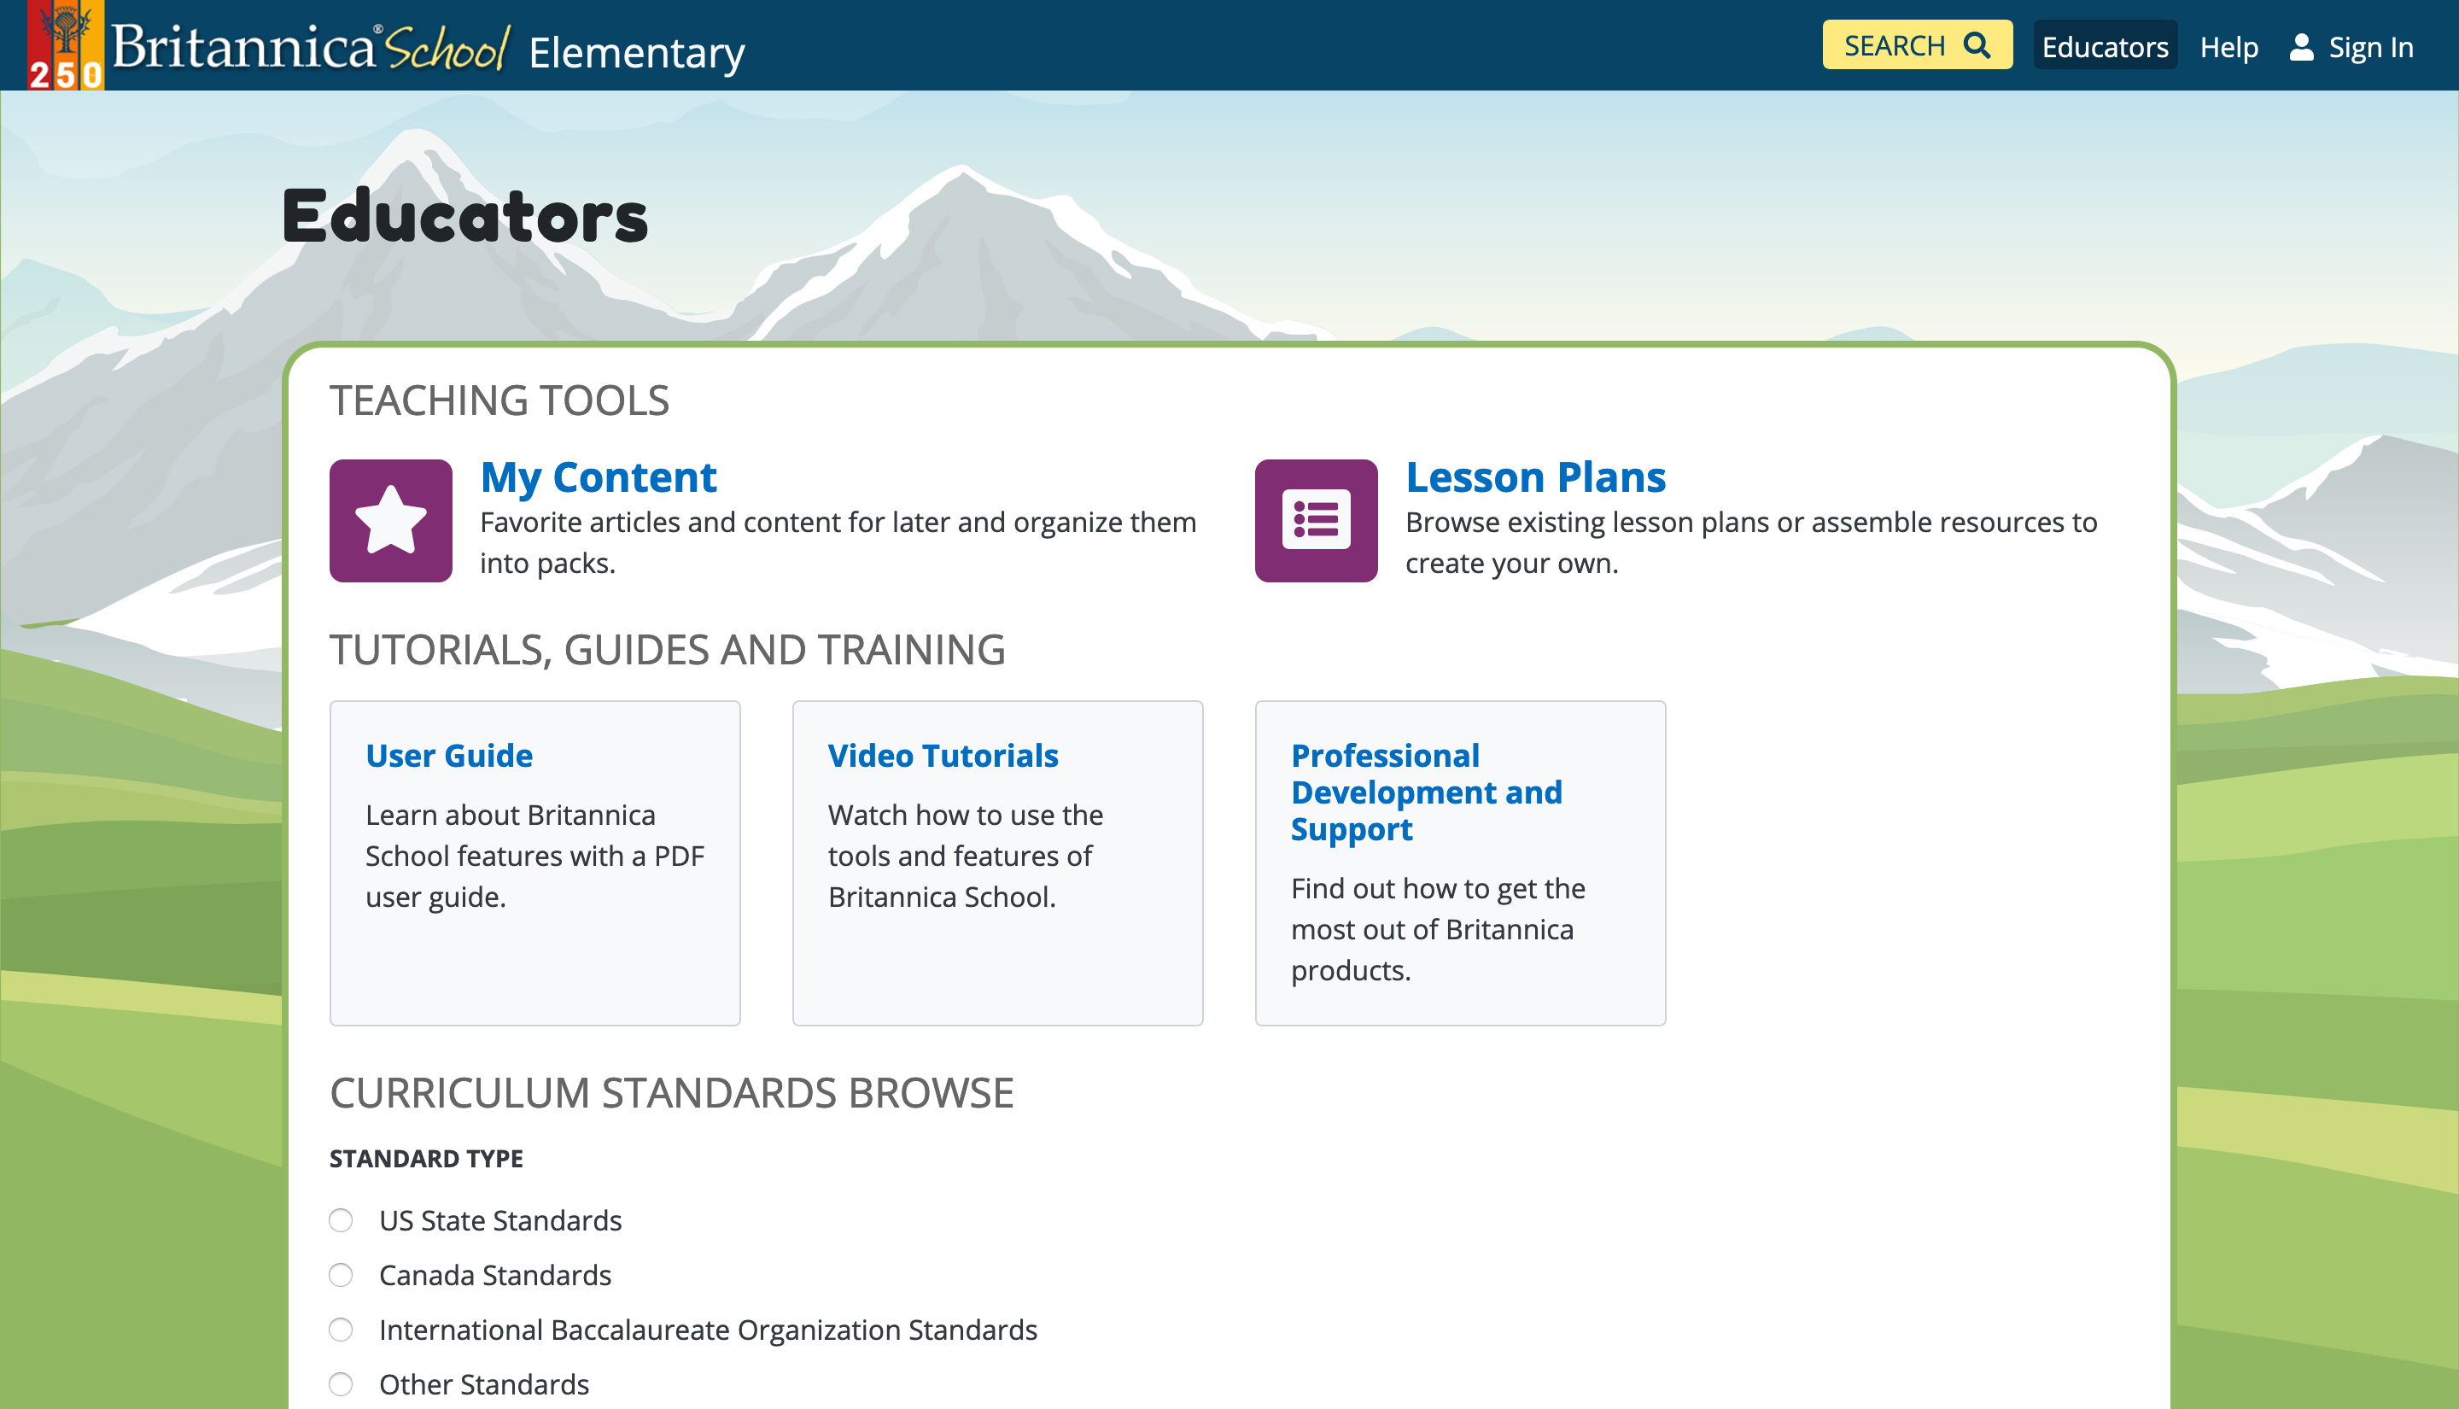
Task: Select Other Standards radio button
Action: pos(341,1384)
